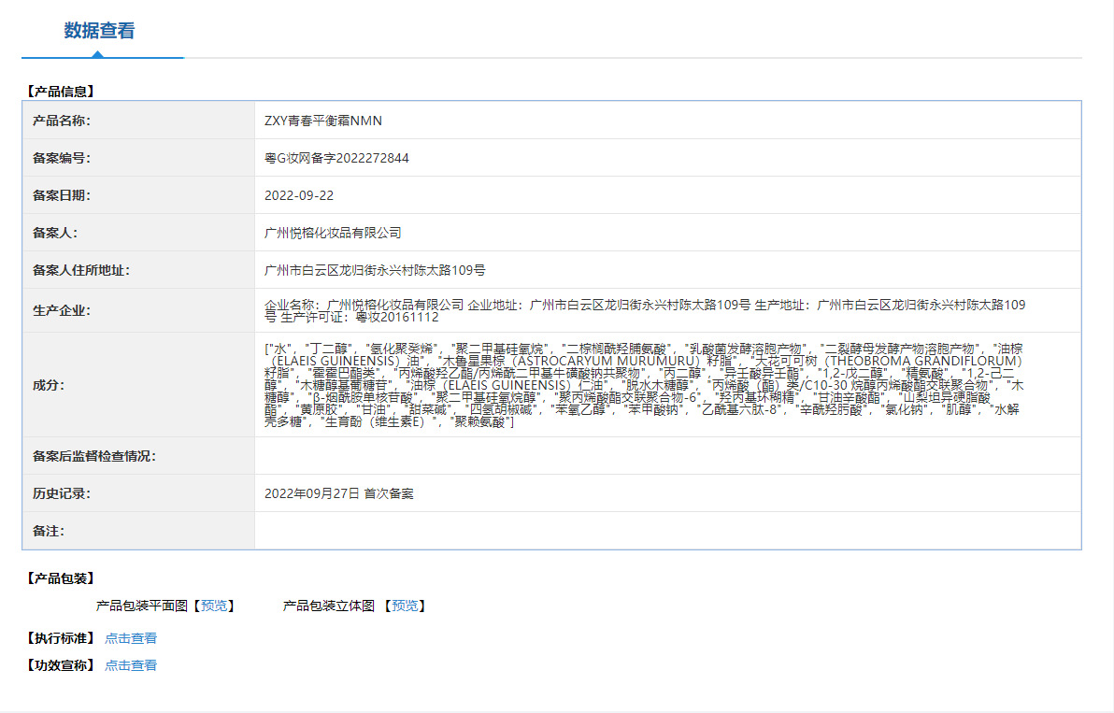Select history record 2022年09月27日 首次备案
This screenshot has height=713, width=1114.
pyautogui.click(x=339, y=493)
